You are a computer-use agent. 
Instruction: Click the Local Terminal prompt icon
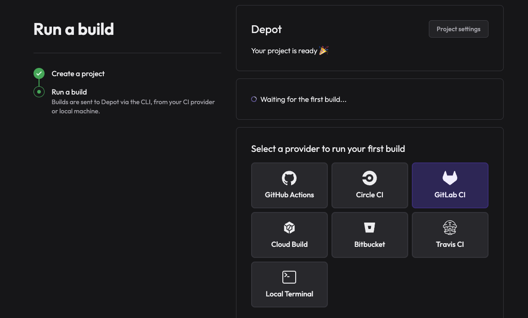pyautogui.click(x=289, y=277)
